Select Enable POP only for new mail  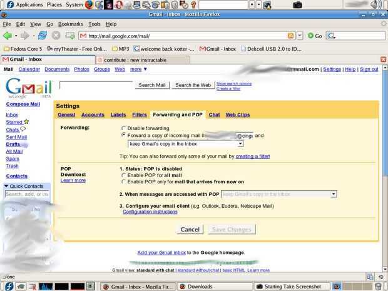coord(123,181)
